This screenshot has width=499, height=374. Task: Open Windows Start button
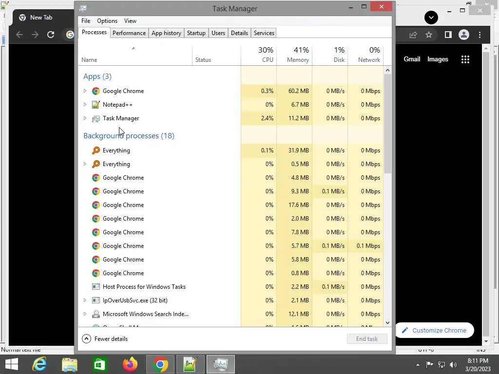click(12, 364)
